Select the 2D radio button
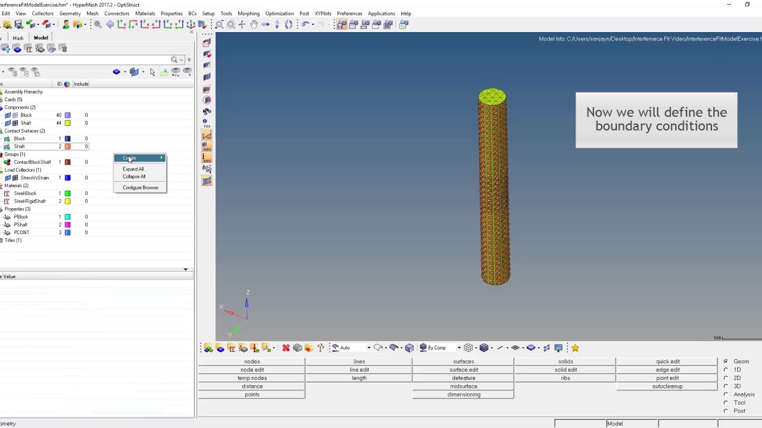The height and width of the screenshot is (428, 762). coord(725,378)
